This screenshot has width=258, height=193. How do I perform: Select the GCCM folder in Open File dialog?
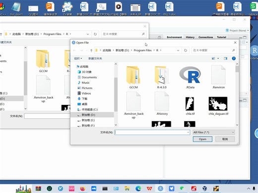coord(133,77)
